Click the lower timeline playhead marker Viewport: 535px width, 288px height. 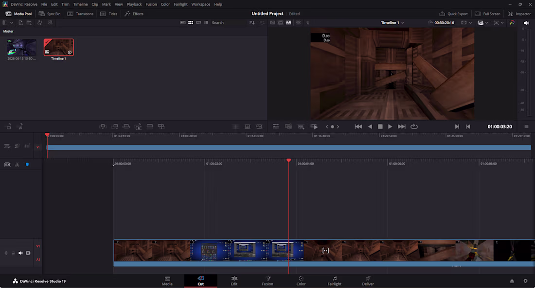(288, 160)
